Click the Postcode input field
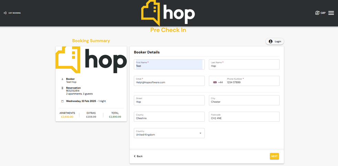This screenshot has width=338, height=166. click(244, 117)
